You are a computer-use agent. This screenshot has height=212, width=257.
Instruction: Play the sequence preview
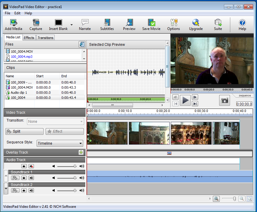click(185, 100)
